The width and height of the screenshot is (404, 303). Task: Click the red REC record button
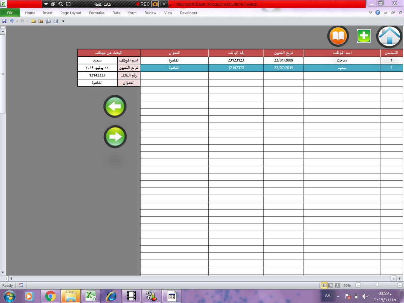(143, 4)
